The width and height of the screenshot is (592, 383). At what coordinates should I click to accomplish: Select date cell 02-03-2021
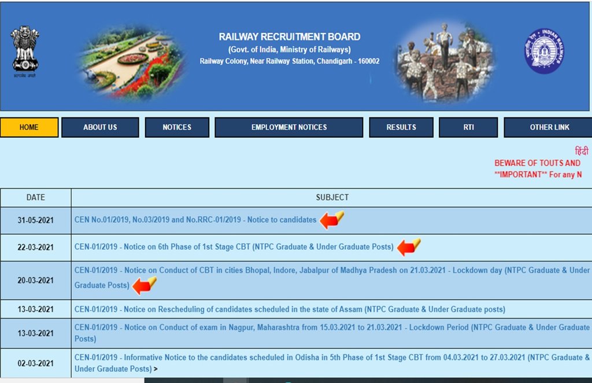tap(35, 363)
